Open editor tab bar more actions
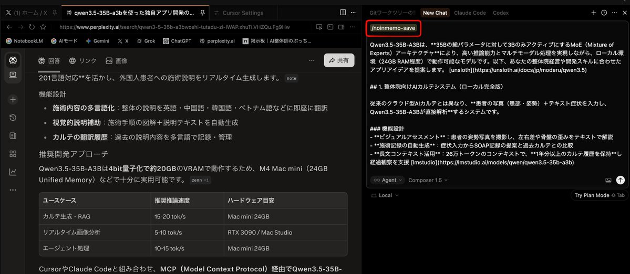The image size is (630, 274). pyautogui.click(x=354, y=13)
